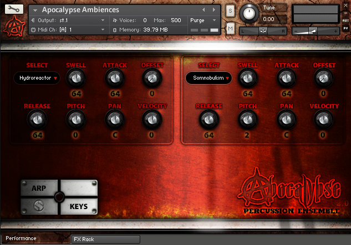The height and width of the screenshot is (245, 351).
Task: Mute the instrument with M button
Action: click(230, 28)
